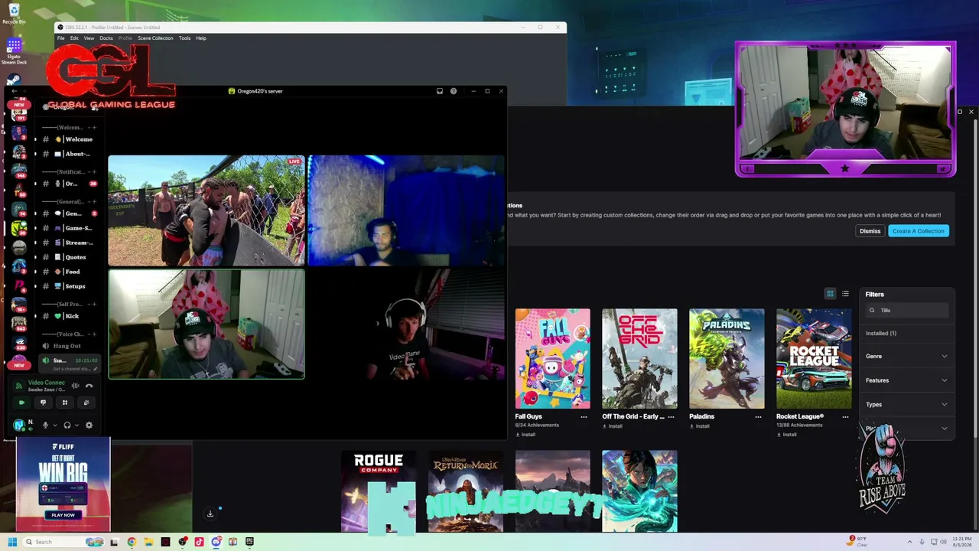Screen dimensions: 979x551
Task: Expand the Features filter
Action: coord(906,380)
